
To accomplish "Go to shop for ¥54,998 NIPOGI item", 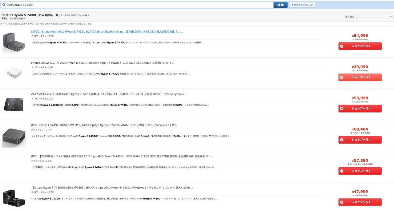I will click(360, 46).
